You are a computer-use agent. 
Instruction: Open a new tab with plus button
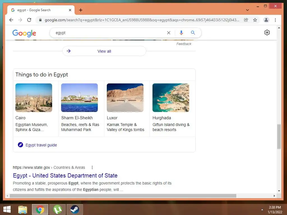tap(81, 10)
